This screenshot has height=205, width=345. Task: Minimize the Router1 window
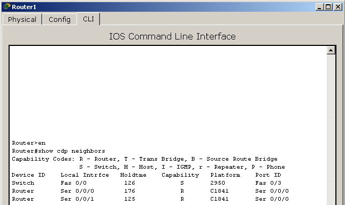click(x=319, y=7)
